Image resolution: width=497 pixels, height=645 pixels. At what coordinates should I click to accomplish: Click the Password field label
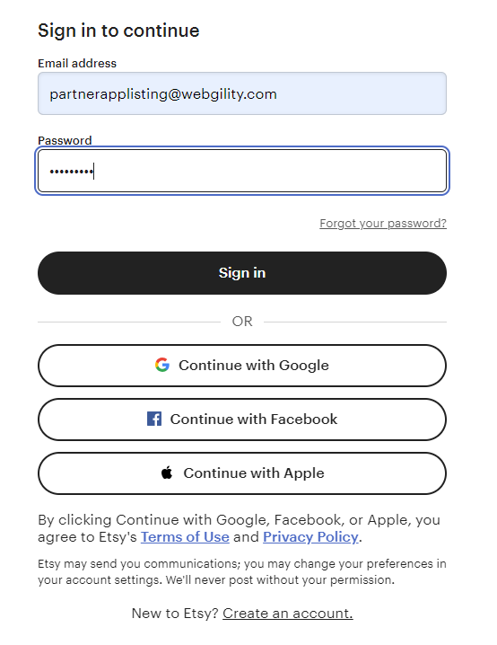point(65,140)
